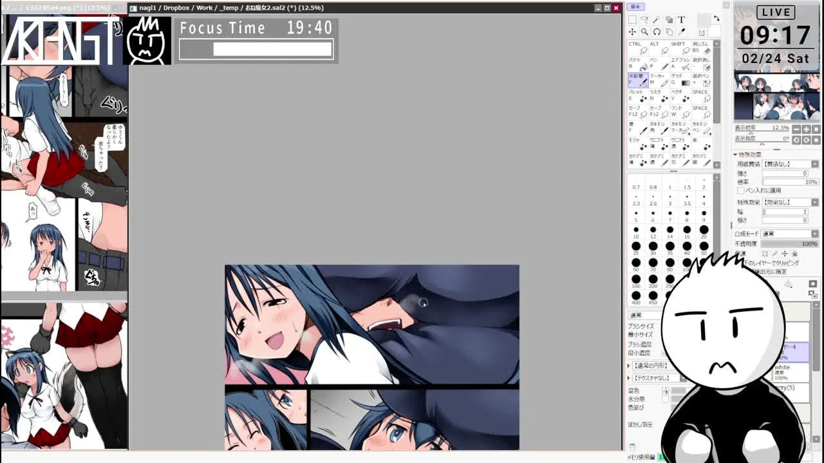Select the rotate view tool
Screen dimensions: 824x463
click(657, 32)
